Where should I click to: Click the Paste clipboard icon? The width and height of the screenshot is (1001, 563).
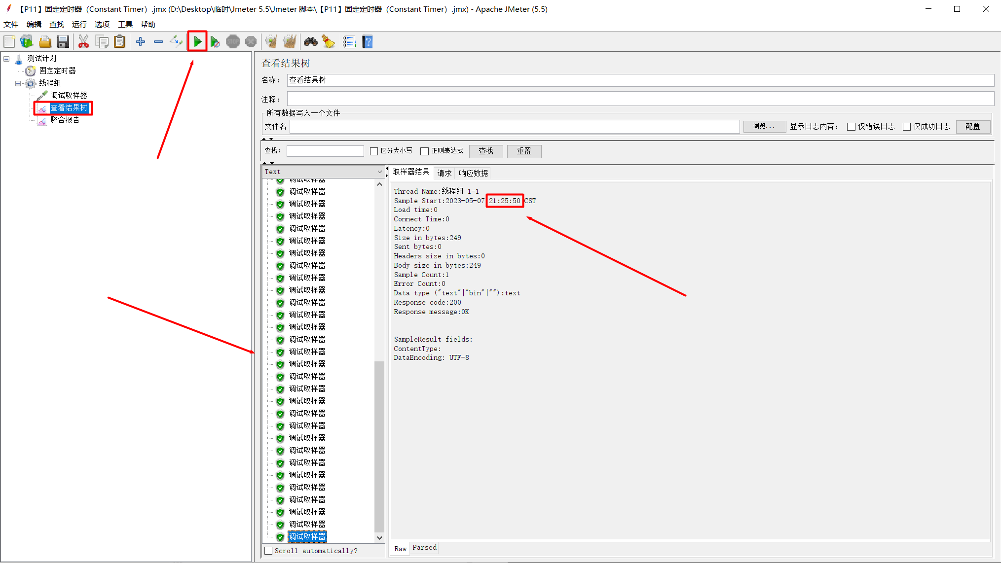tap(119, 42)
